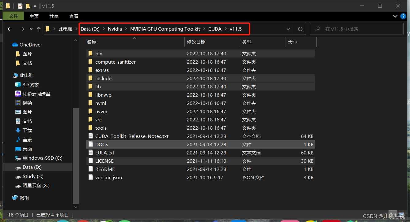Open 下载 folder in sidebar
Screen dimensions: 410x222
(24, 130)
